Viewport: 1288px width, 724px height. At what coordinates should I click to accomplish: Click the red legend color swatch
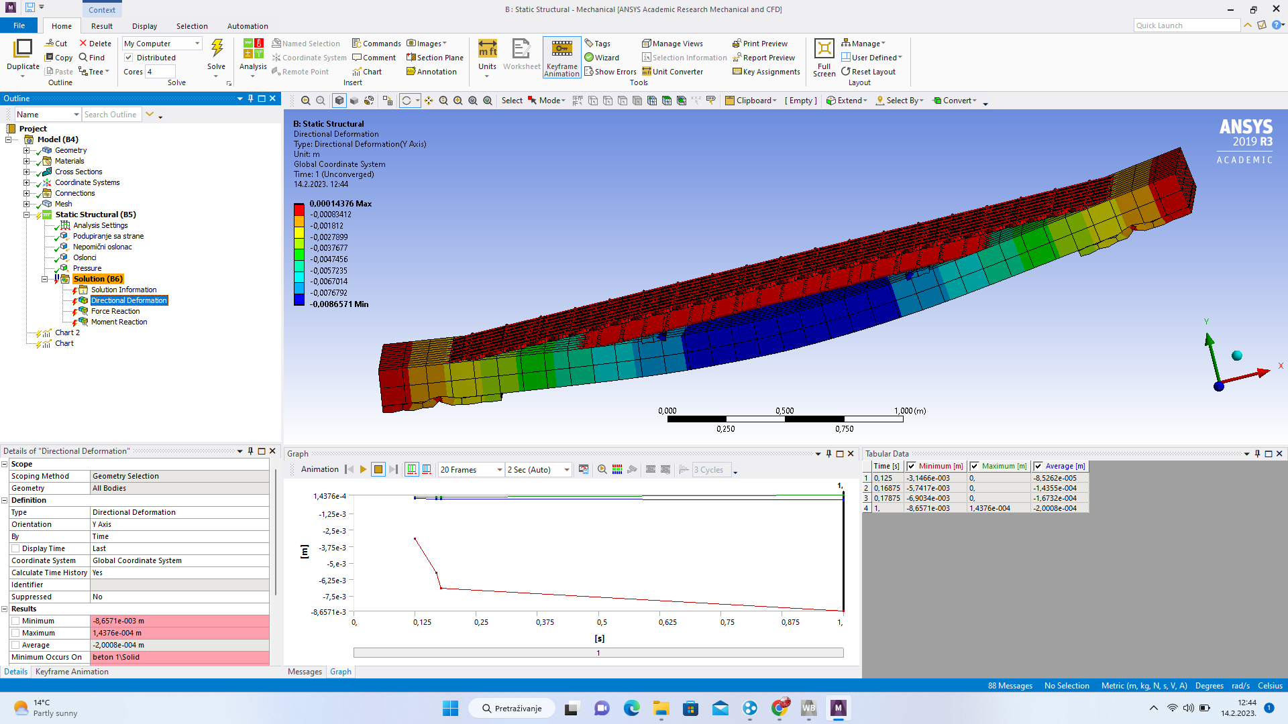tap(299, 209)
